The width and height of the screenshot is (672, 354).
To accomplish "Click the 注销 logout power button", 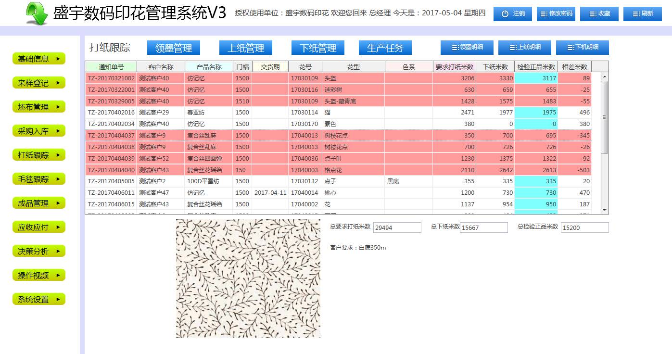I will (512, 14).
